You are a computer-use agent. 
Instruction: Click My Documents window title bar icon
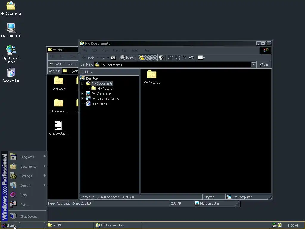tap(82, 44)
